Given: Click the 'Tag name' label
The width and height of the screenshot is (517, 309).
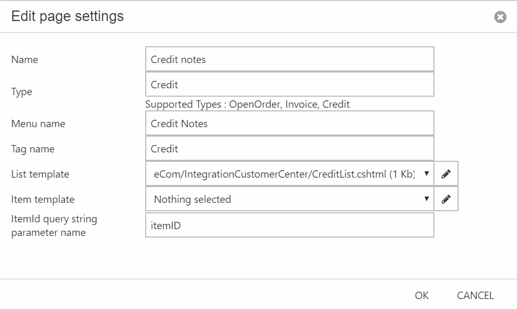Looking at the screenshot, I should [x=33, y=149].
